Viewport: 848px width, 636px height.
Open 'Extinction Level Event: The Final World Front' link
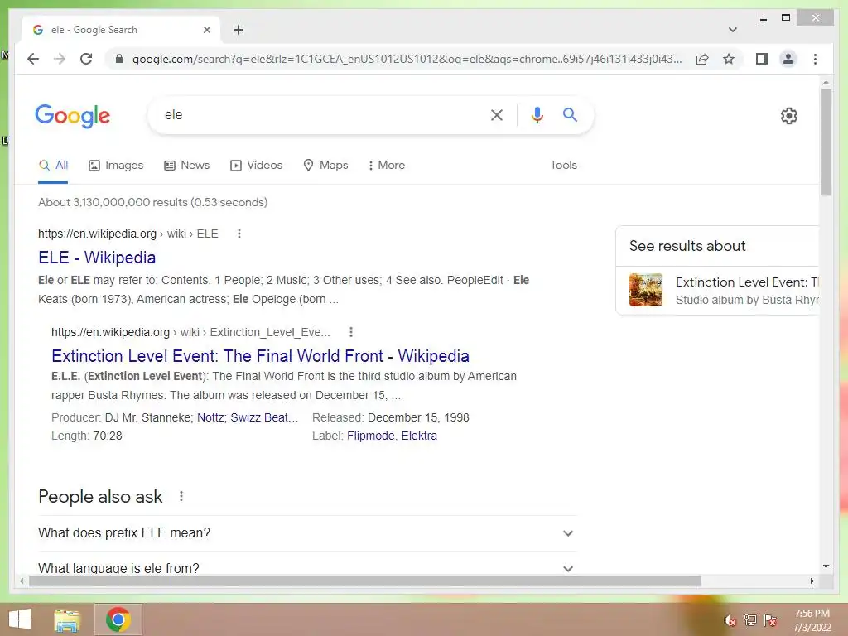tap(260, 356)
